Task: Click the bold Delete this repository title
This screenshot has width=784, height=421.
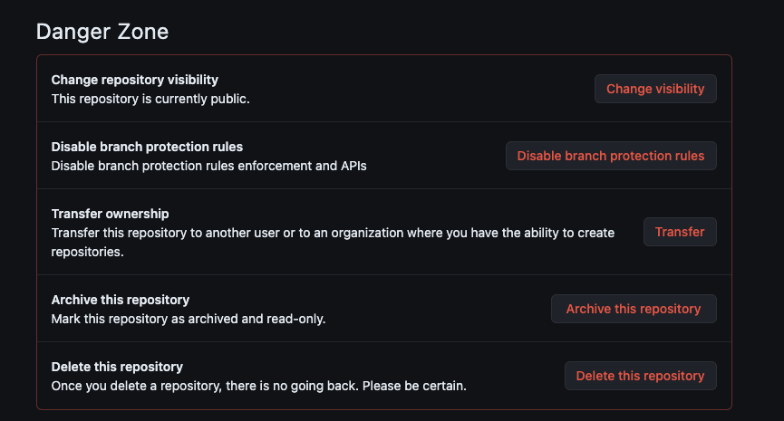Action: point(117,367)
